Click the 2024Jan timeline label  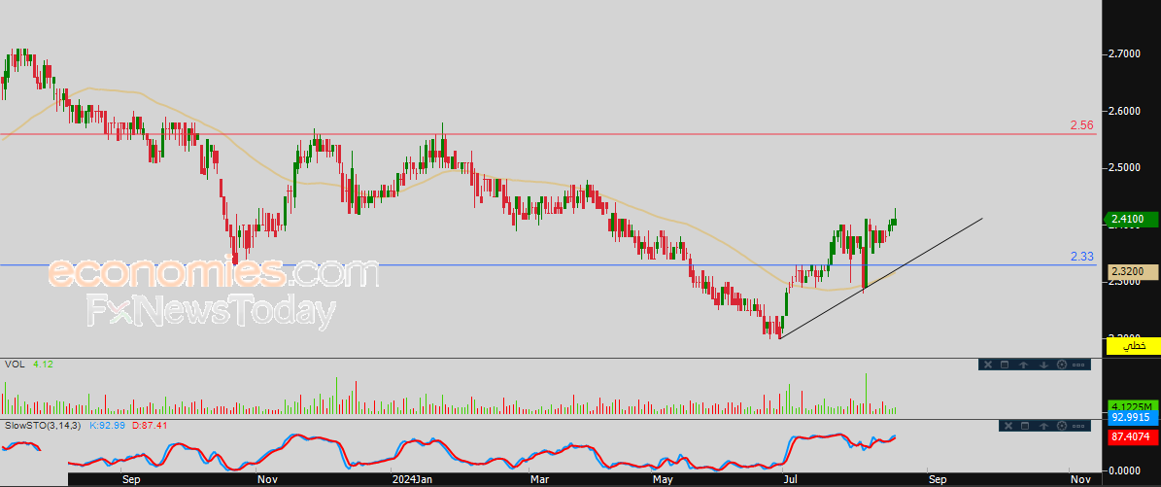[413, 479]
